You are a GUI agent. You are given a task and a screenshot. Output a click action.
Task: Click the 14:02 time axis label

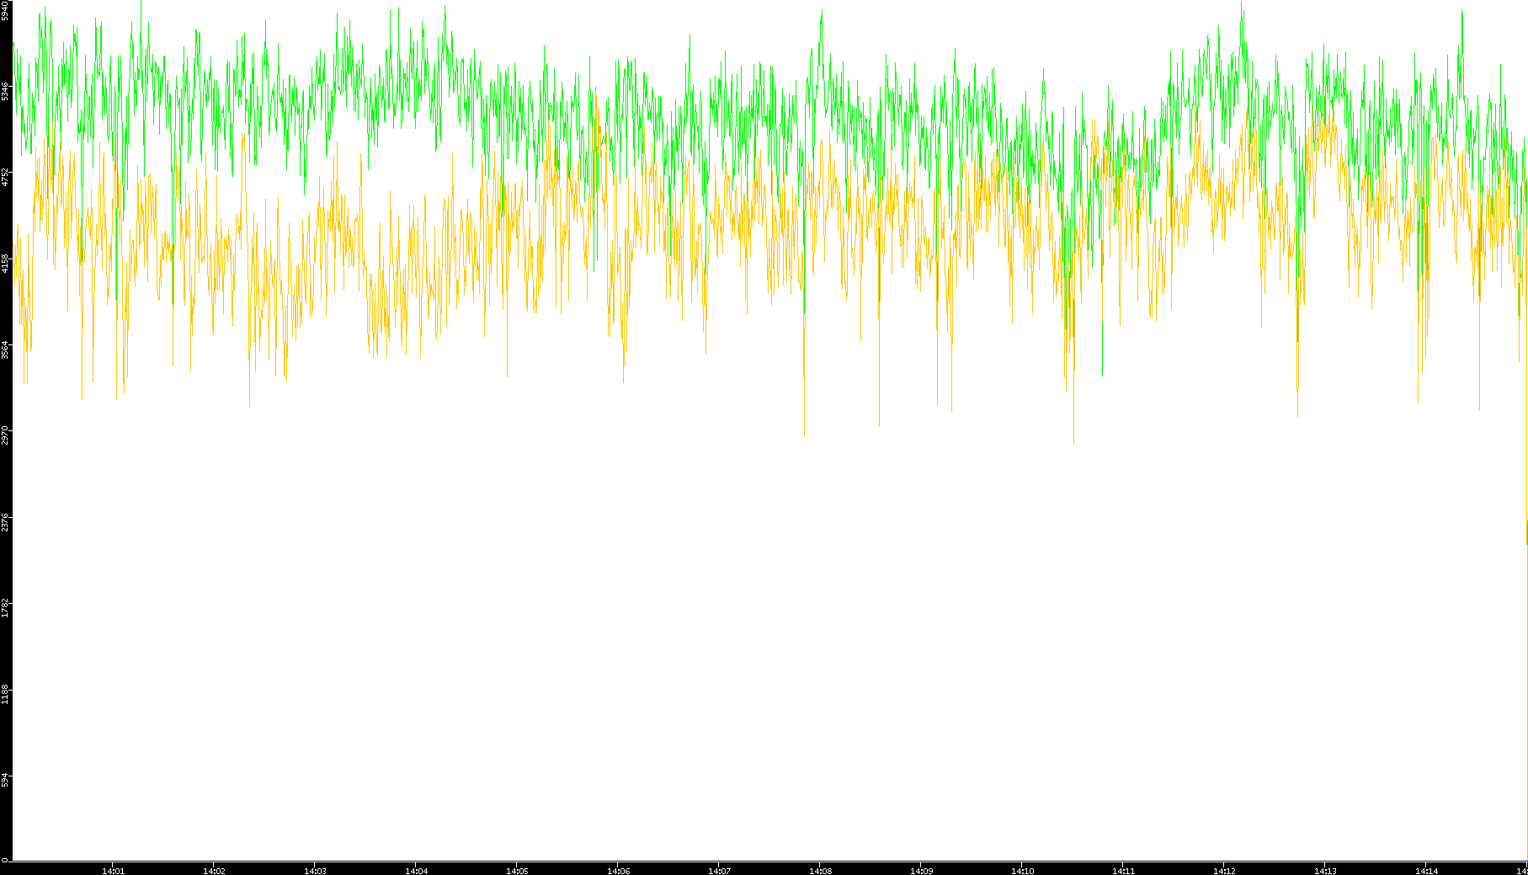(214, 871)
